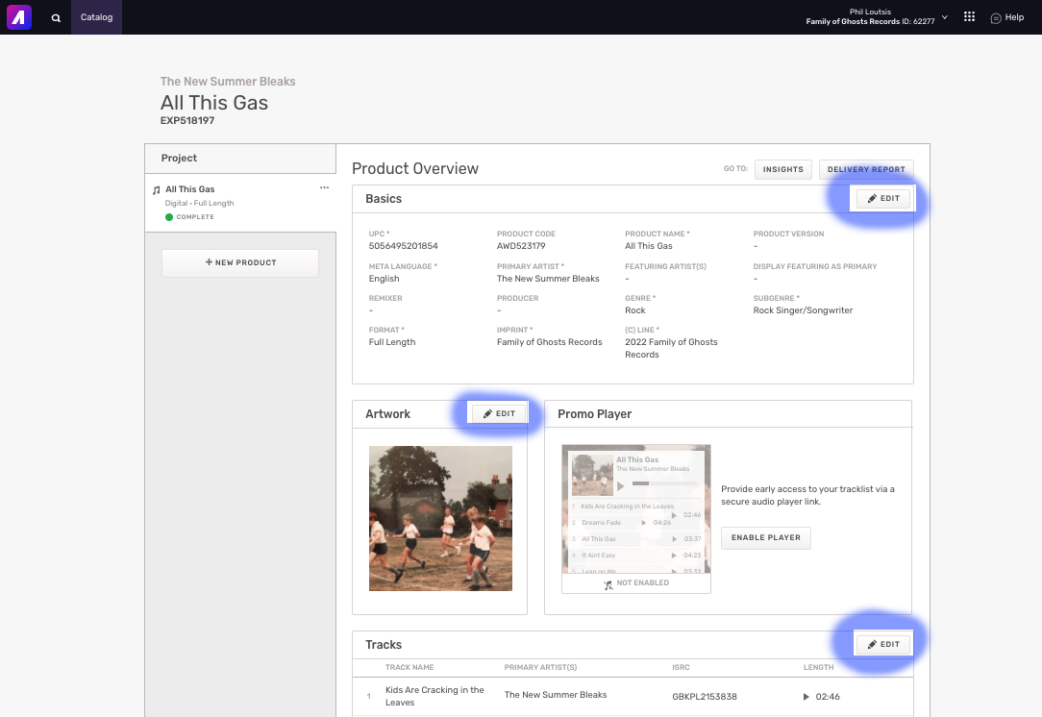Image resolution: width=1042 pixels, height=717 pixels.
Task: Expand the account dropdown for Phil Loutsis
Action: (945, 17)
